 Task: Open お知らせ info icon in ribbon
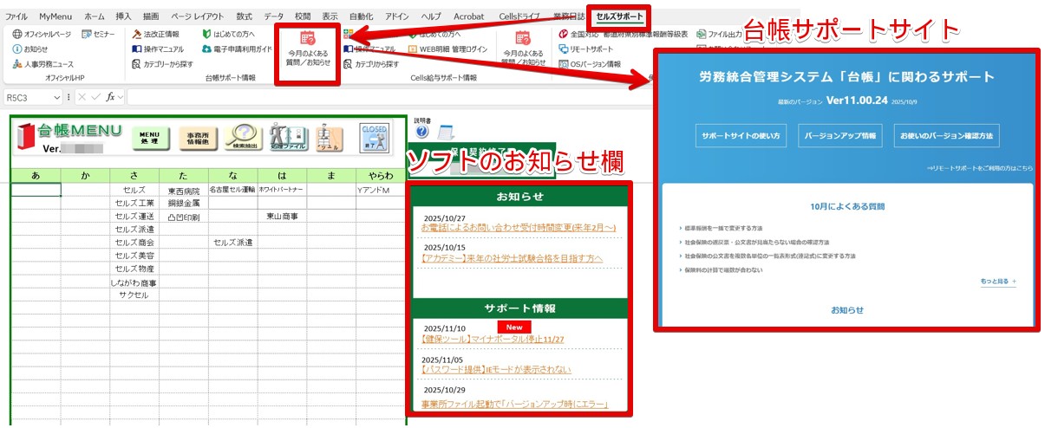17,49
